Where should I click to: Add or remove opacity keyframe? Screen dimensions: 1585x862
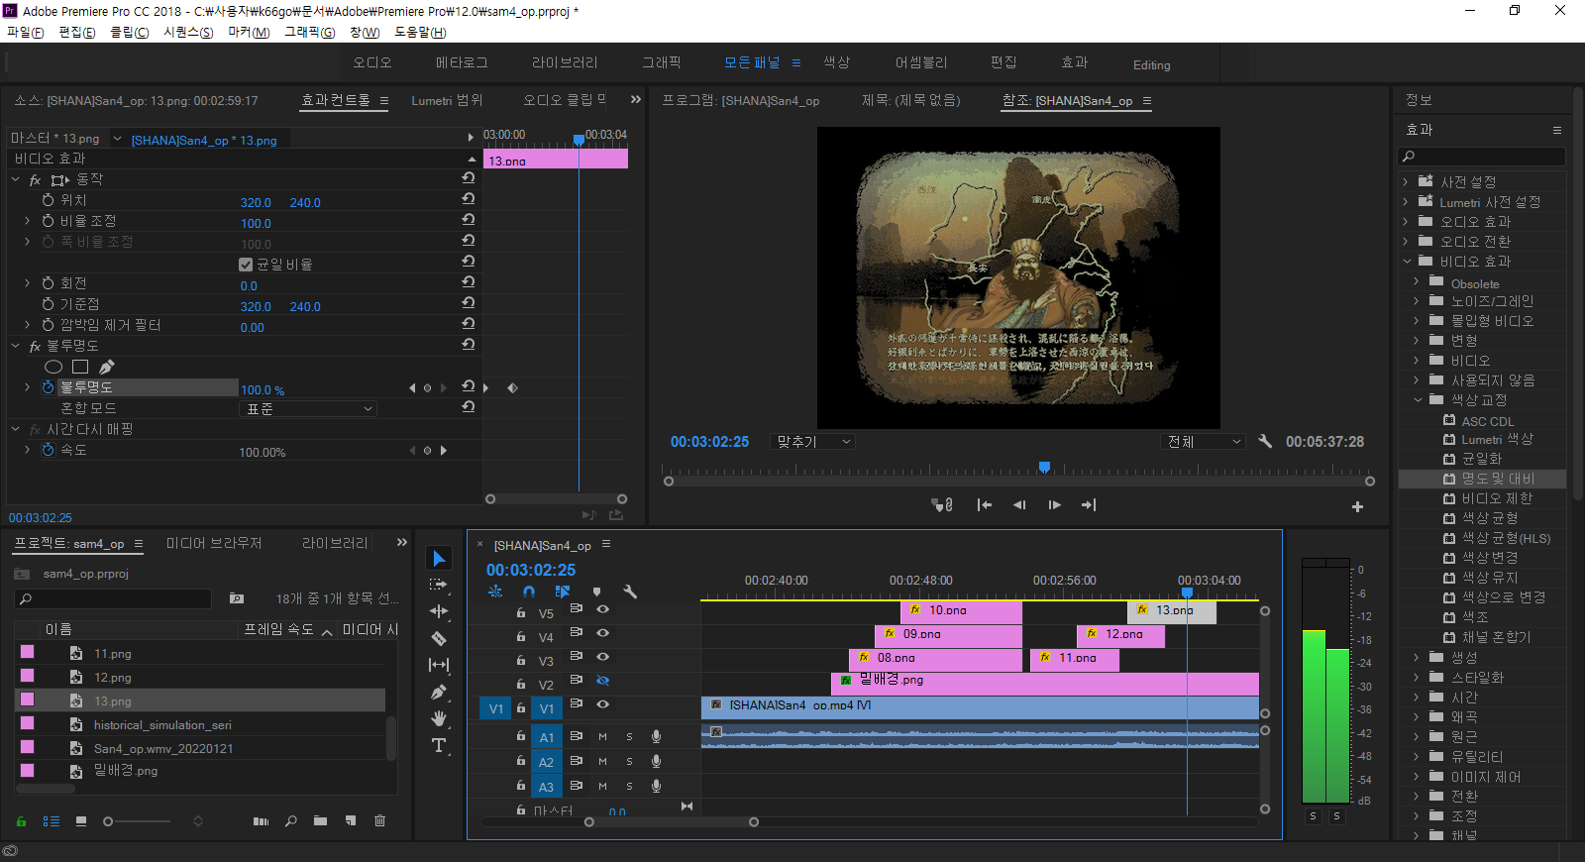[x=427, y=388]
